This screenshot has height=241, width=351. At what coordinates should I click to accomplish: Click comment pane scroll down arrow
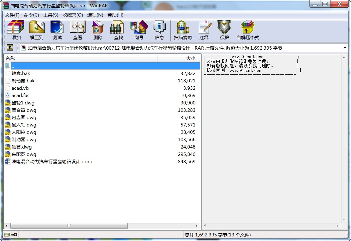(x=344, y=220)
